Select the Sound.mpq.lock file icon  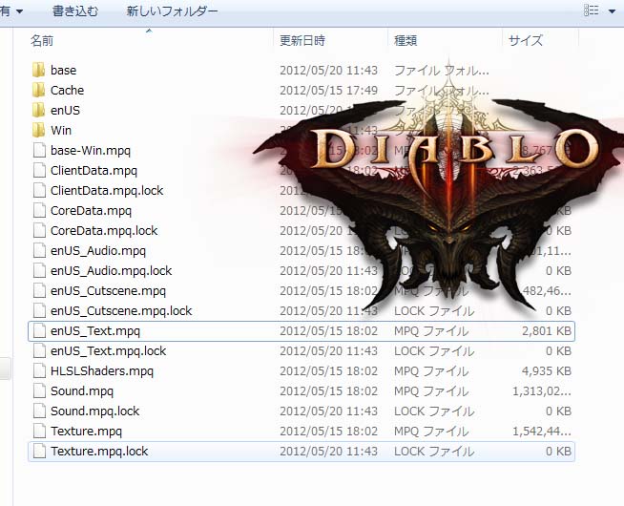click(39, 411)
